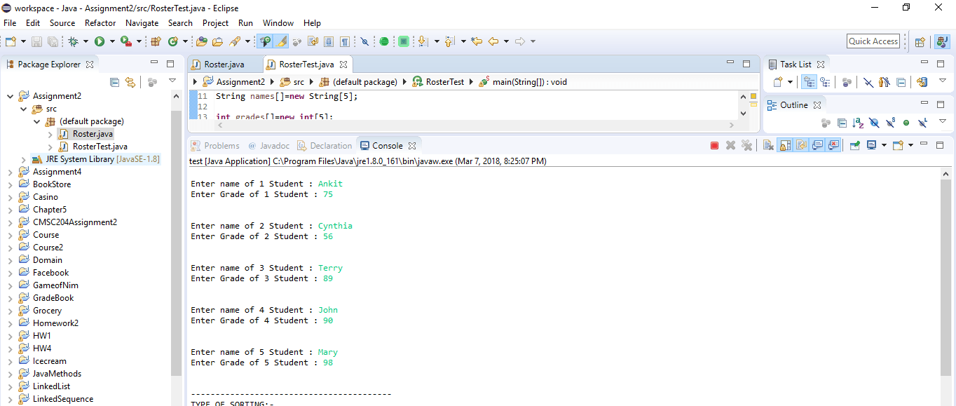This screenshot has width=956, height=406.
Task: Click the Run toolbar icon
Action: pos(100,41)
